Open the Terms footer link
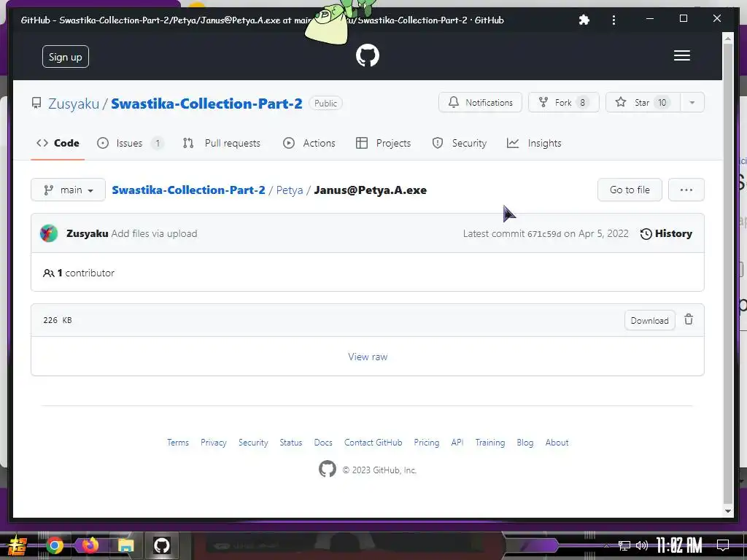Image resolution: width=747 pixels, height=560 pixels. click(x=178, y=443)
